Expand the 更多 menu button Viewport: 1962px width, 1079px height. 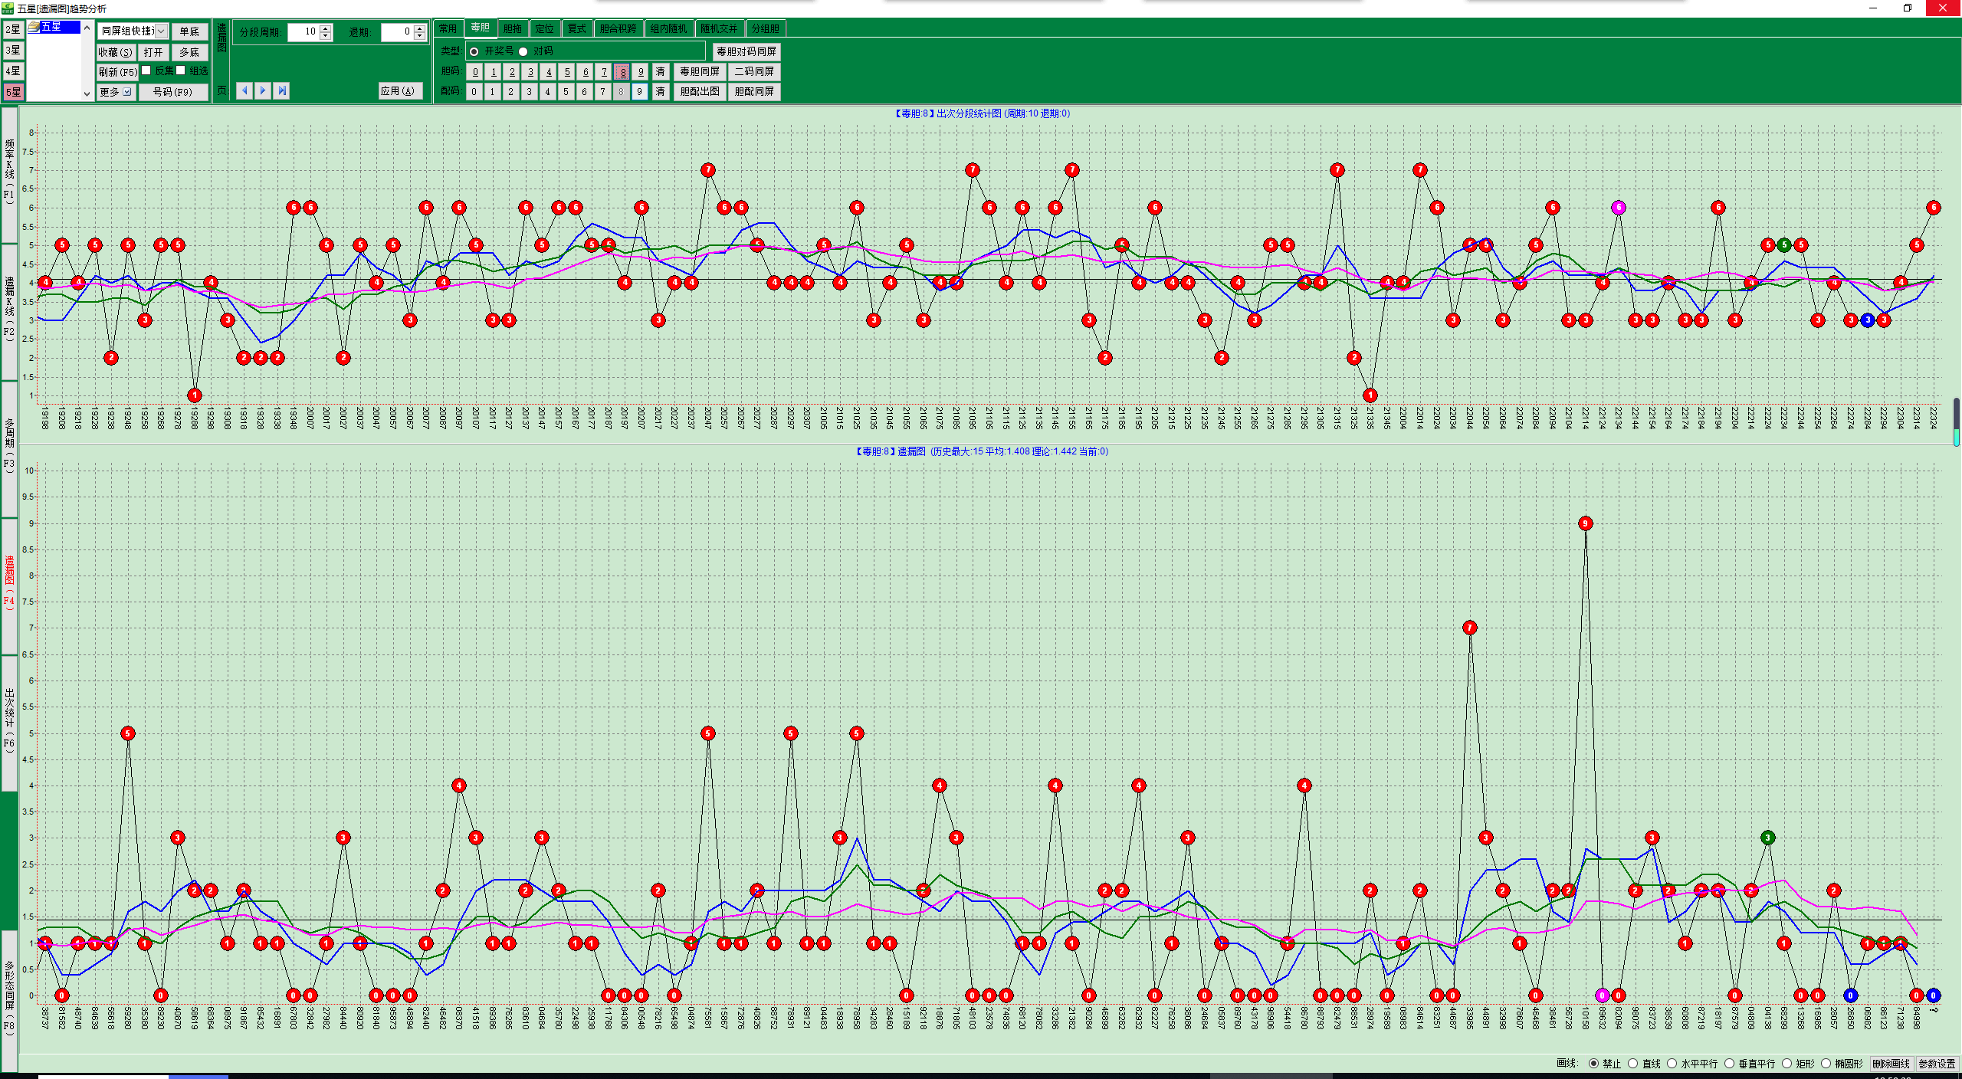click(116, 92)
